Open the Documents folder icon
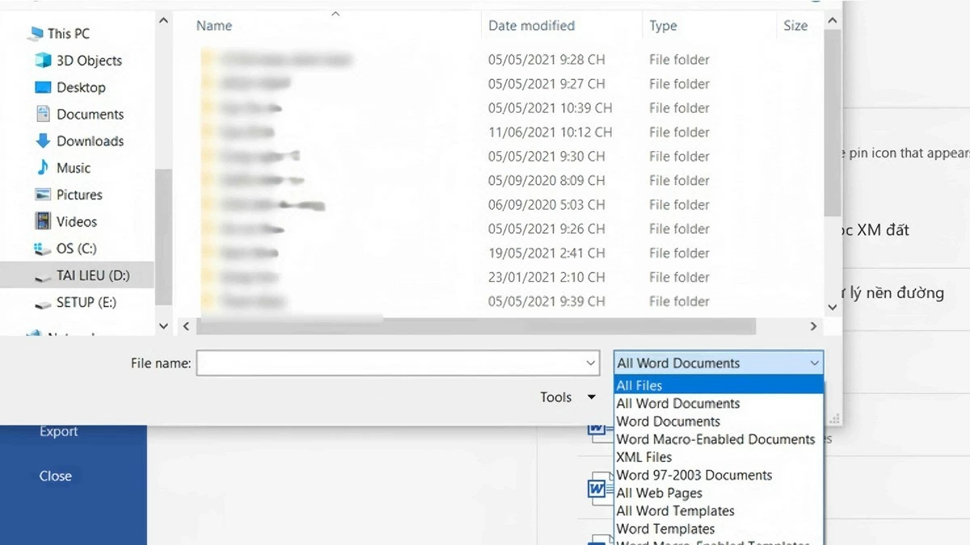The width and height of the screenshot is (970, 545). point(79,114)
